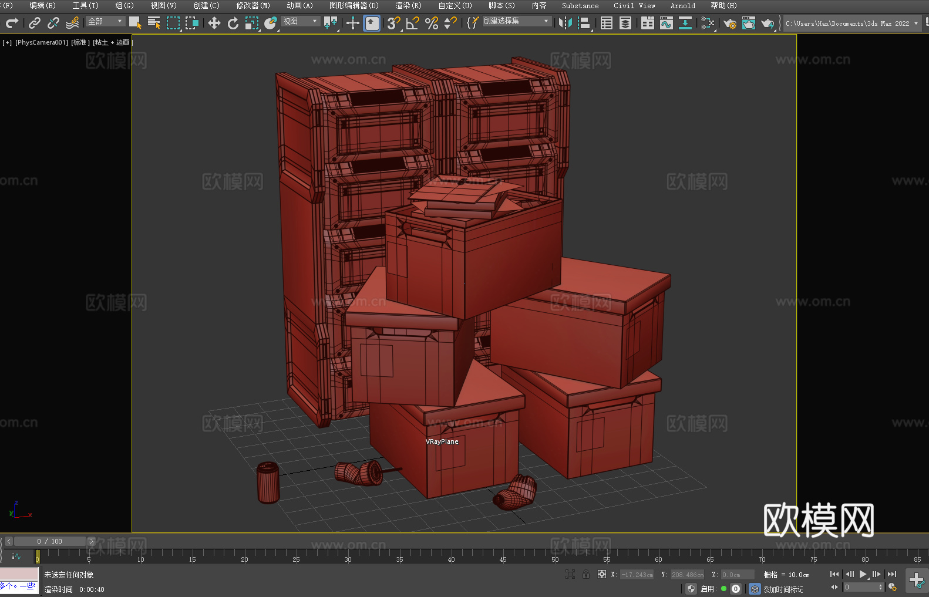
Task: Select the Move tool
Action: (214, 23)
